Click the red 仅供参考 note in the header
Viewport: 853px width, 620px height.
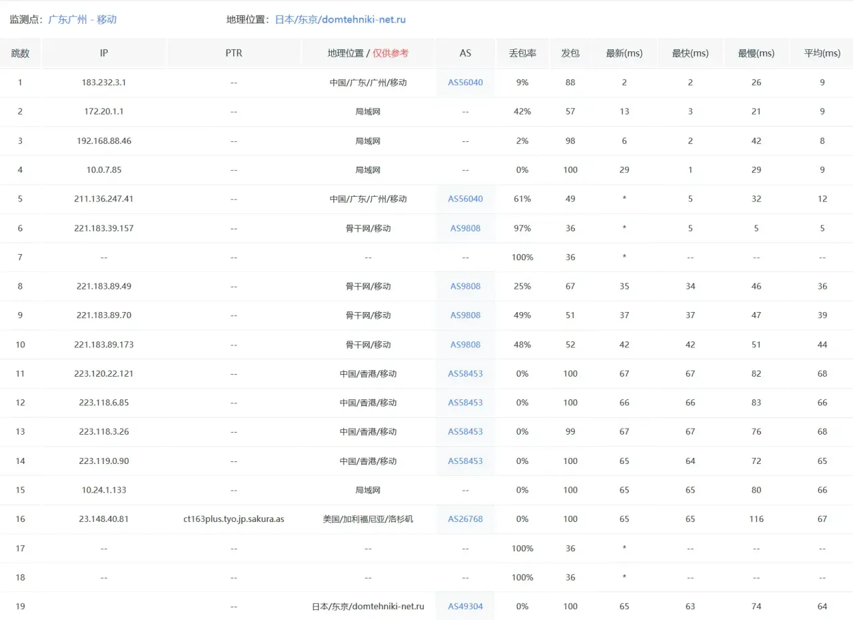click(x=391, y=53)
